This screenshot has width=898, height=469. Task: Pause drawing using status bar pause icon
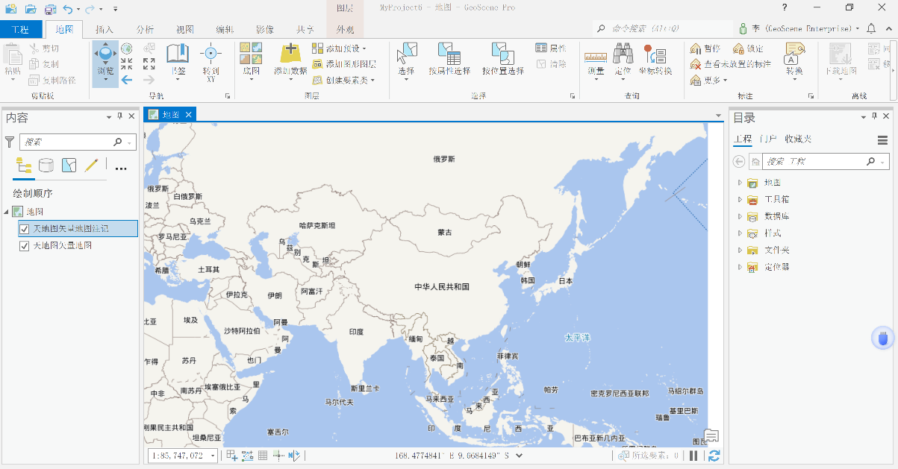693,456
